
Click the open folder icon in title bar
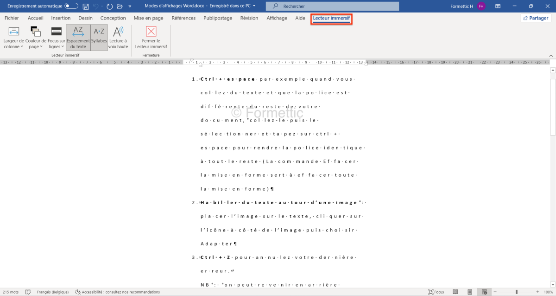click(120, 6)
